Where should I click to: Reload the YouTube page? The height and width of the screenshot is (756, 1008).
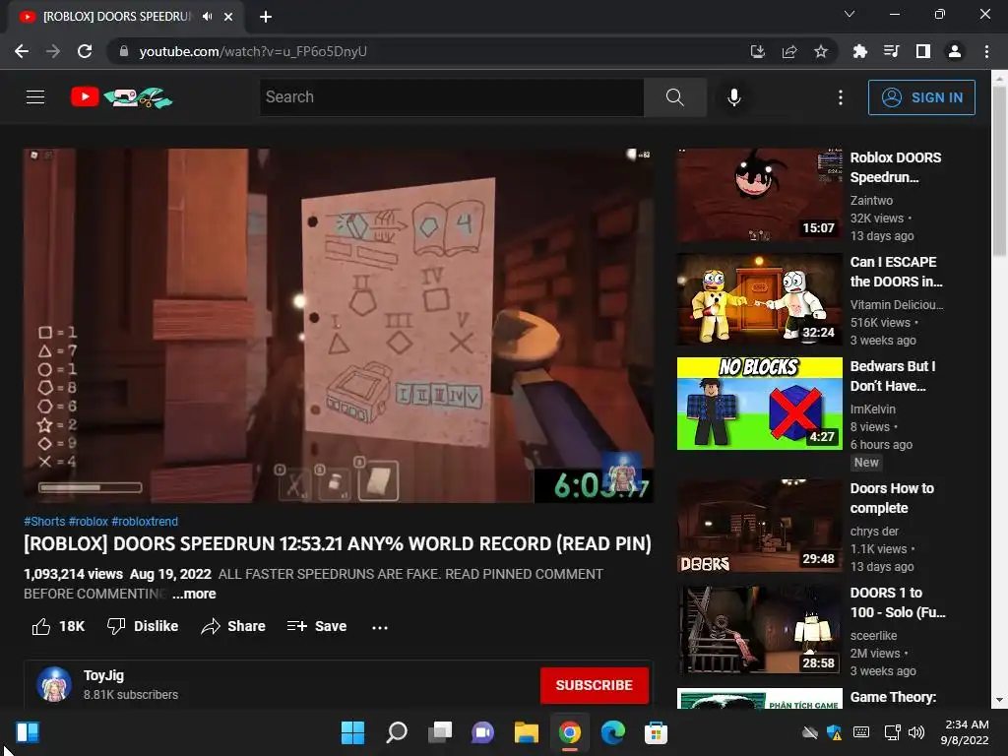85,51
